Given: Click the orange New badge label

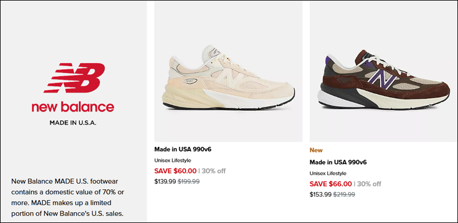Looking at the screenshot, I should pyautogui.click(x=316, y=150).
